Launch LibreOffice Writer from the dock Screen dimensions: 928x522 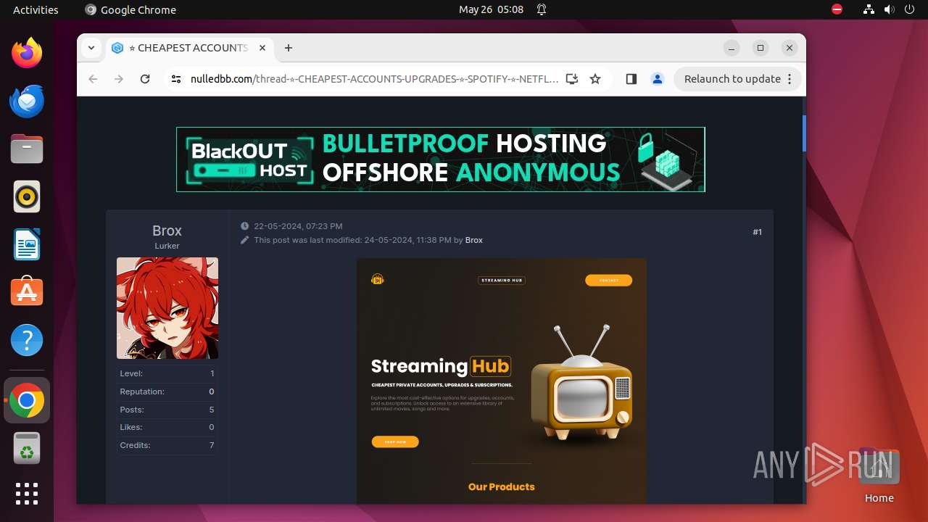click(x=27, y=244)
